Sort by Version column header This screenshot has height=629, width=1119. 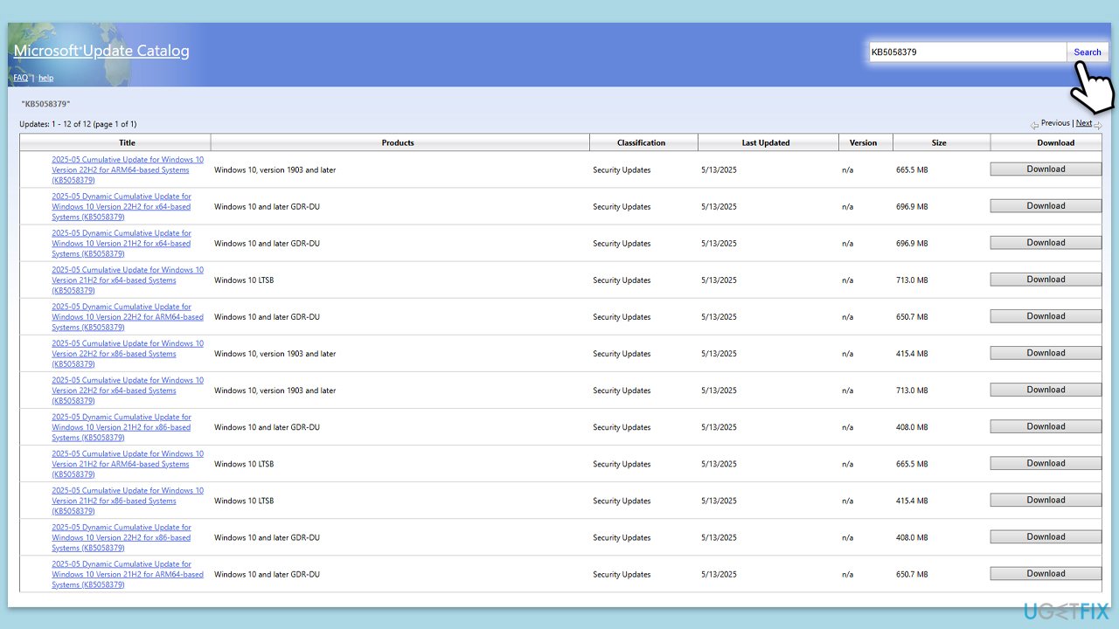coord(863,142)
